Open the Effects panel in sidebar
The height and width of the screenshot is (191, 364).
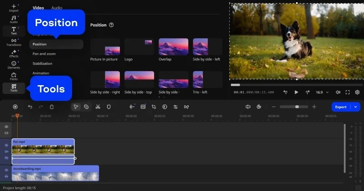14,54
